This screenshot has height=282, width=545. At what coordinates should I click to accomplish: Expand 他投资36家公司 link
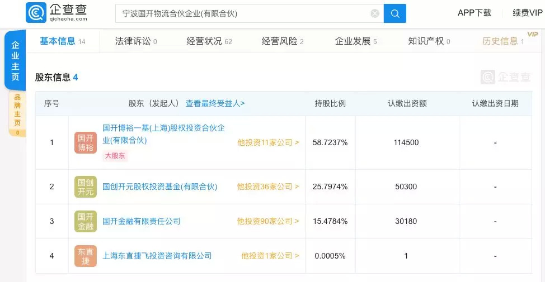(268, 187)
